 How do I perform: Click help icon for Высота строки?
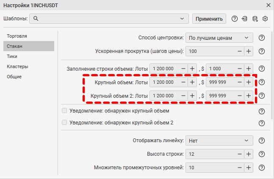(x=261, y=154)
